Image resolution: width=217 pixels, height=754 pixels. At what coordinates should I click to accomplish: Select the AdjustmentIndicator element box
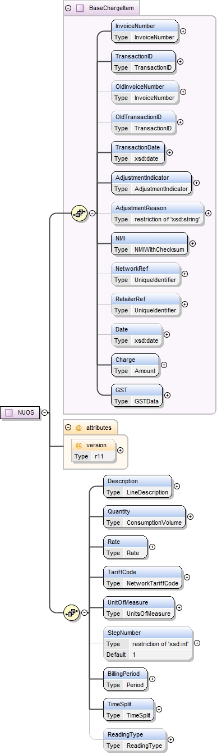tap(151, 183)
